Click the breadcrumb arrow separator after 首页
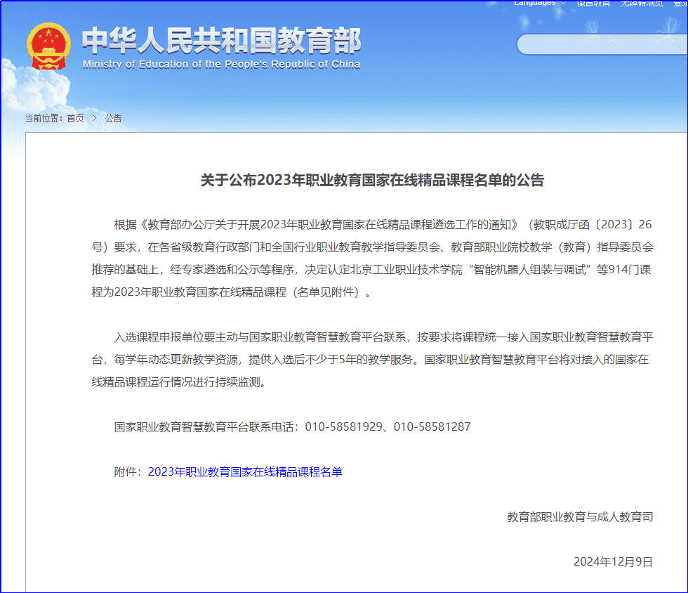The width and height of the screenshot is (688, 593). (95, 118)
